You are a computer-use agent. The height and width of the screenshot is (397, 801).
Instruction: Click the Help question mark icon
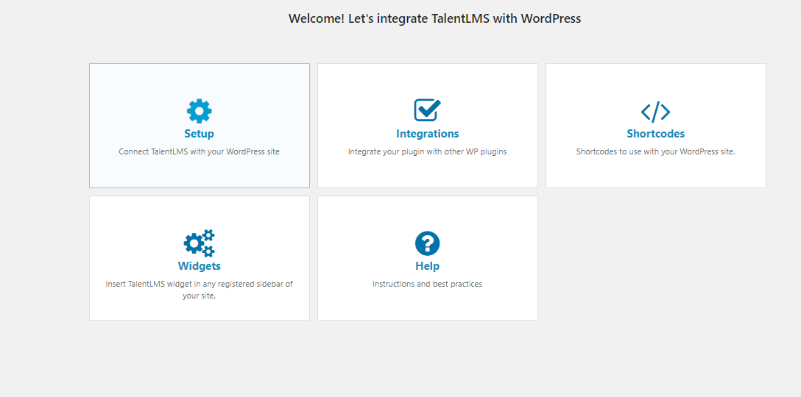pyautogui.click(x=427, y=243)
